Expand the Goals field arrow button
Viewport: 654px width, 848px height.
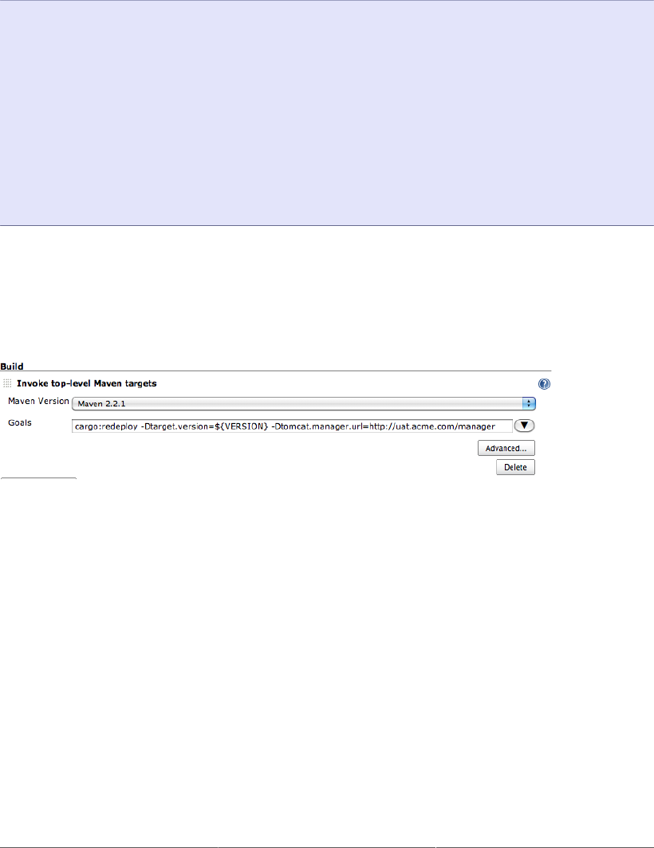pos(524,426)
